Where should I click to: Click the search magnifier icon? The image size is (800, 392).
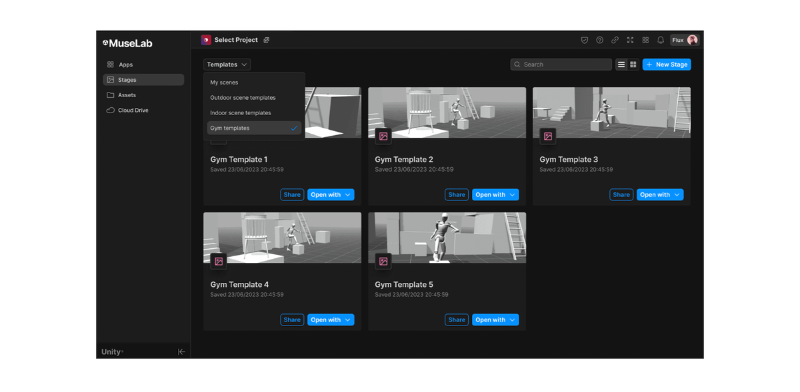[517, 65]
